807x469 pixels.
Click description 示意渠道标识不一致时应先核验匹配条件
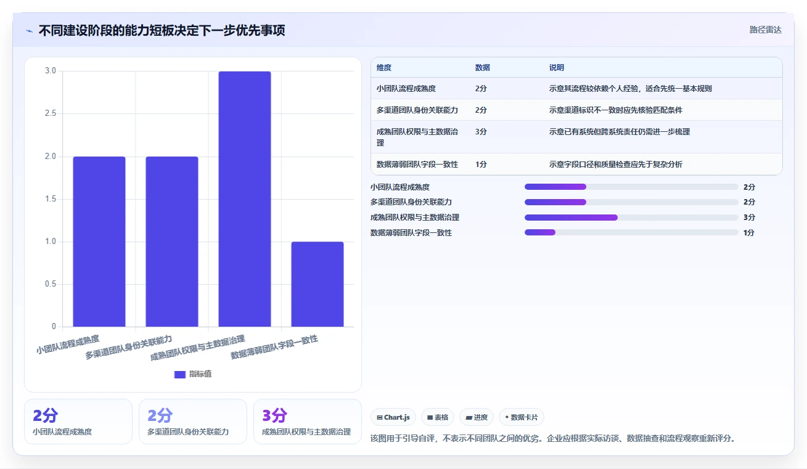pos(616,110)
